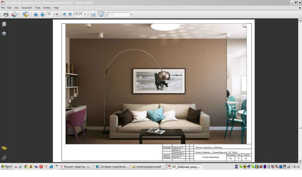Image resolution: width=302 pixels, height=177 pixels.
Task: Click the sofa render on the page
Action: point(160,121)
